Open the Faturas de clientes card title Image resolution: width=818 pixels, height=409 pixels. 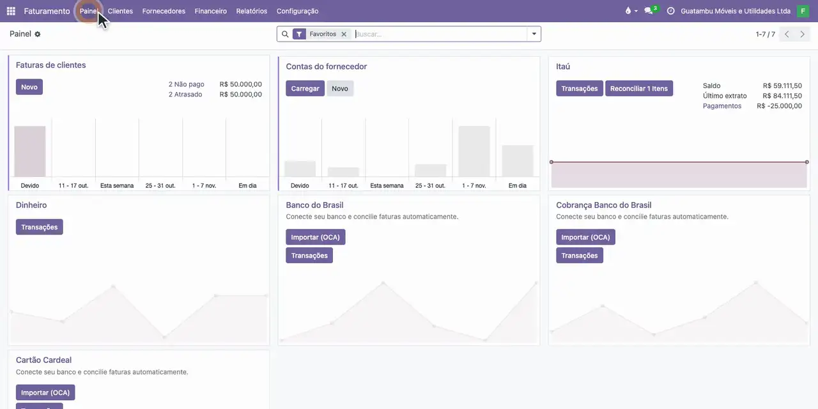click(51, 65)
